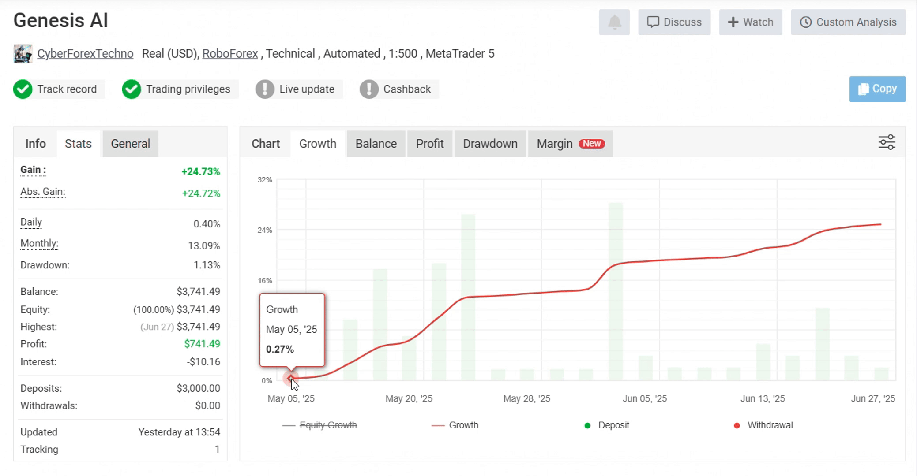Open chart settings sliders icon

tap(887, 142)
